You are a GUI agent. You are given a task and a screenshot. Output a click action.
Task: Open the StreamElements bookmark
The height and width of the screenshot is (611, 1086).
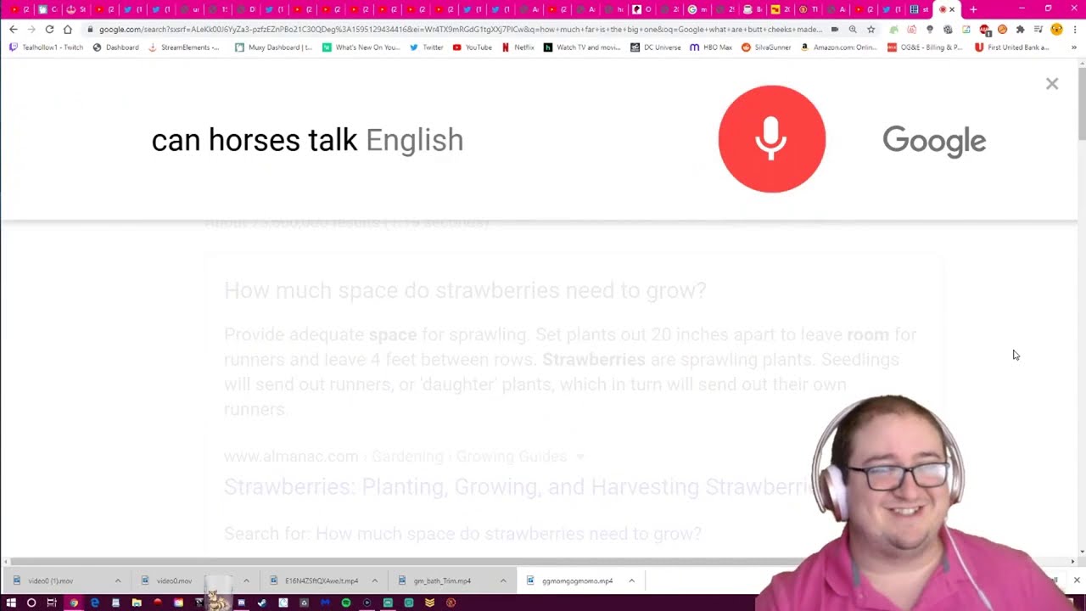[x=183, y=48]
